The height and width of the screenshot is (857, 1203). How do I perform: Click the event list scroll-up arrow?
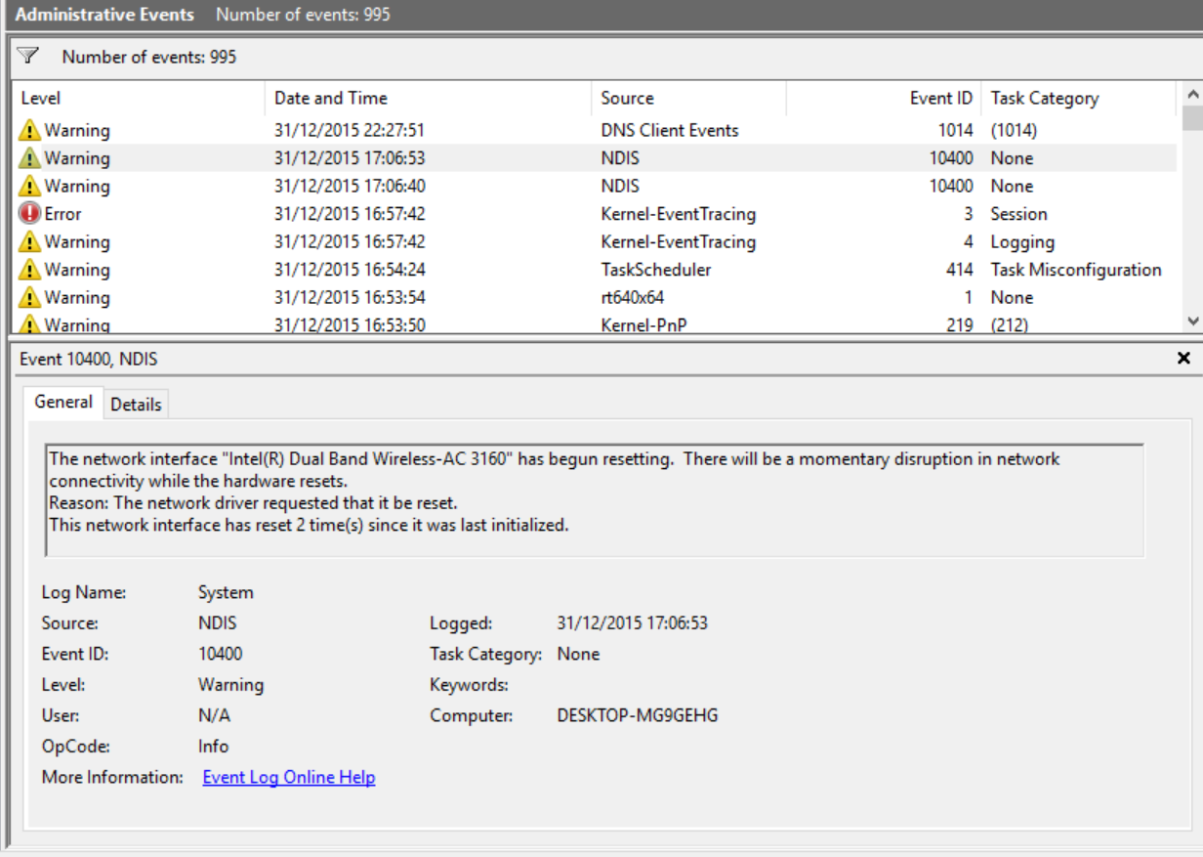click(x=1192, y=94)
